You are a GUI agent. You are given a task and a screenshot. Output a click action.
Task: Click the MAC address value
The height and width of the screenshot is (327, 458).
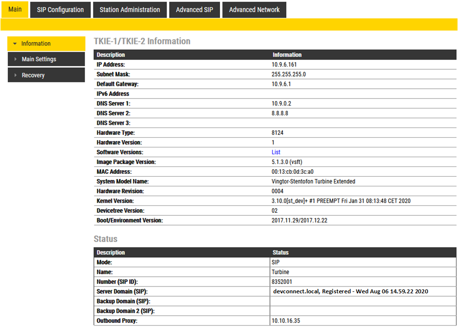(292, 172)
